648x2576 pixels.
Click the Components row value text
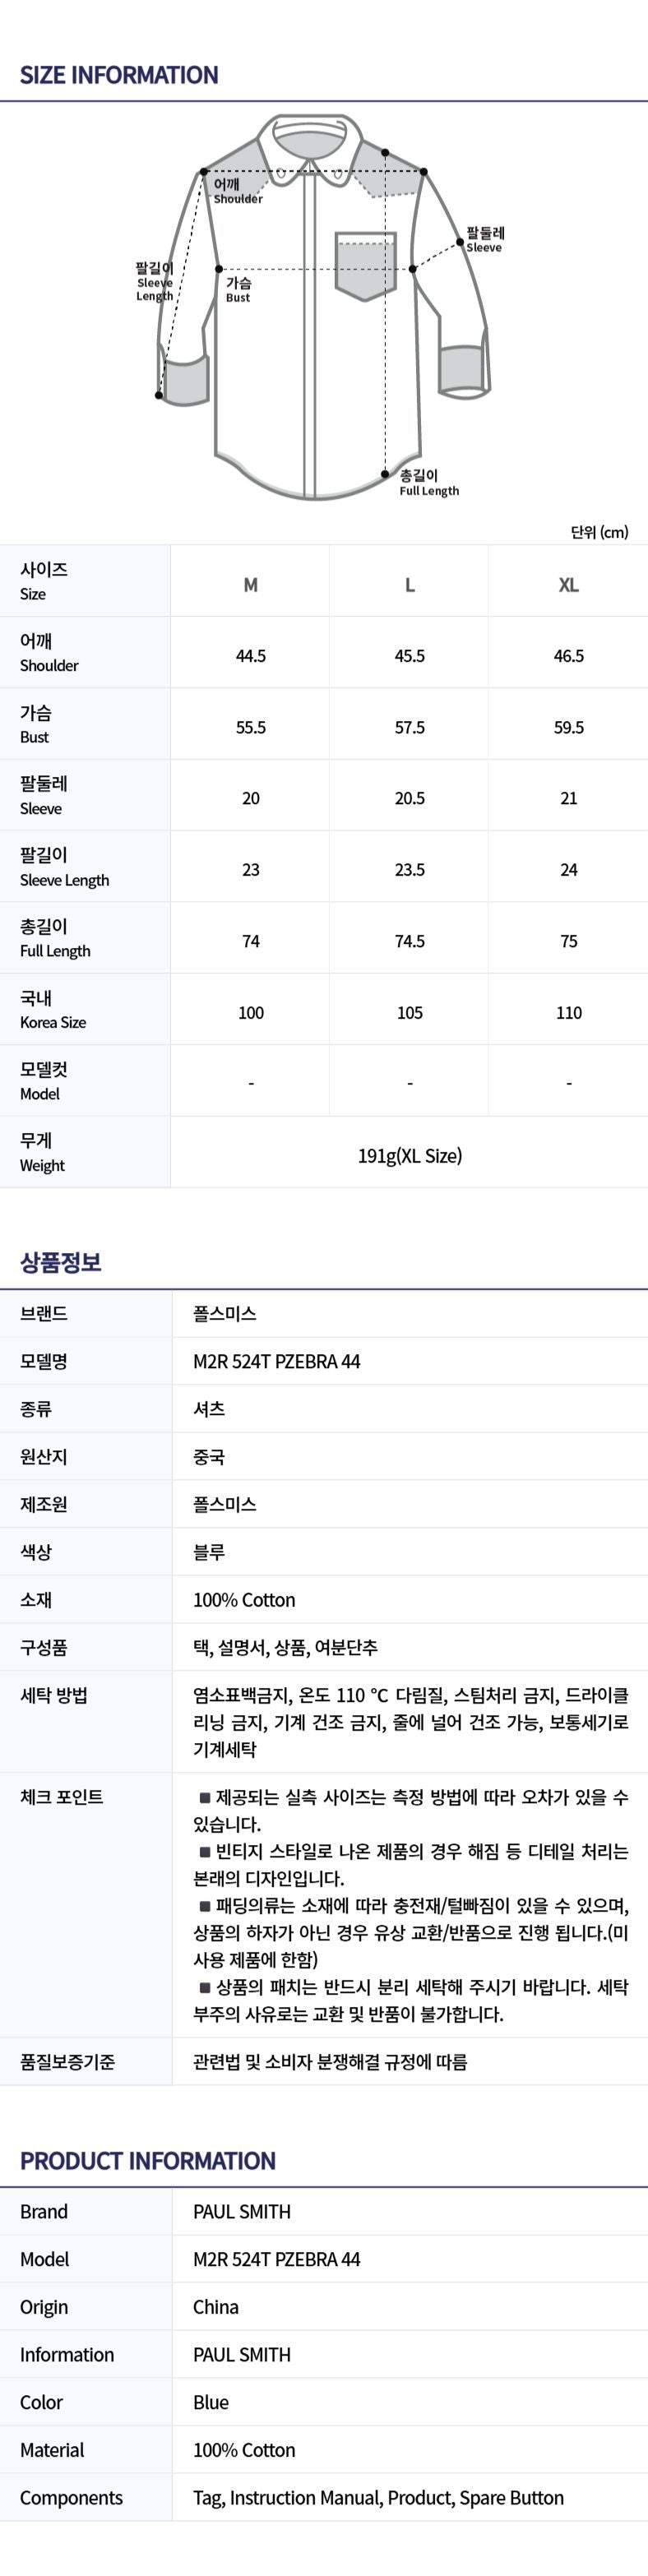pyautogui.click(x=378, y=2497)
